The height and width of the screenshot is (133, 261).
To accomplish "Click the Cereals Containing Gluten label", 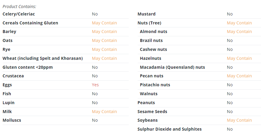I will [x=30, y=23].
